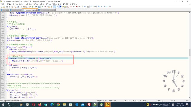This screenshot has width=191, height=107.
Task: Switch to the comment_ok.php tab
Action: (x=30, y=10)
